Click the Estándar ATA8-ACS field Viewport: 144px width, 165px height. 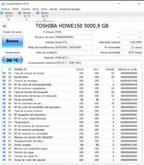tap(98, 58)
